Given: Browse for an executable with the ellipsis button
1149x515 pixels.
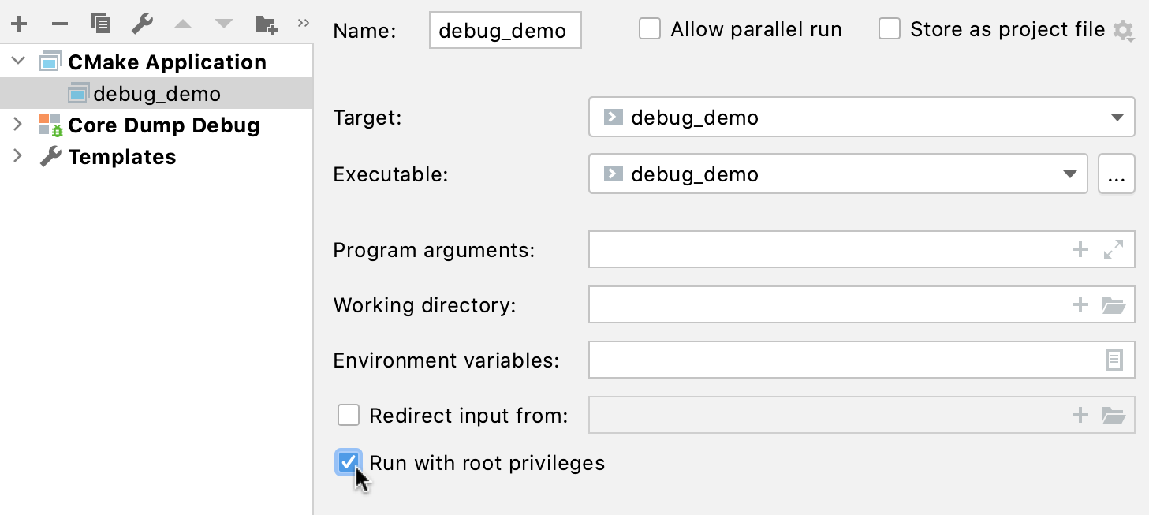Looking at the screenshot, I should tap(1116, 174).
